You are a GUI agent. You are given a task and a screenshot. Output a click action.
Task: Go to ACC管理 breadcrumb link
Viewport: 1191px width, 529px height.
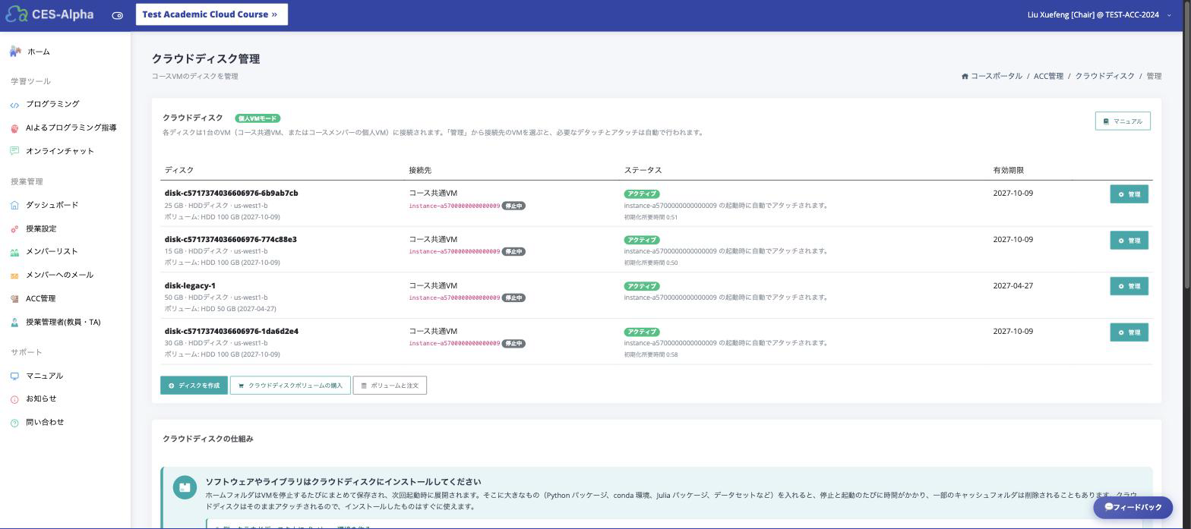[x=1048, y=76]
